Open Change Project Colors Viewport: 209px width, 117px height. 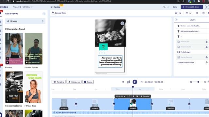point(186,62)
